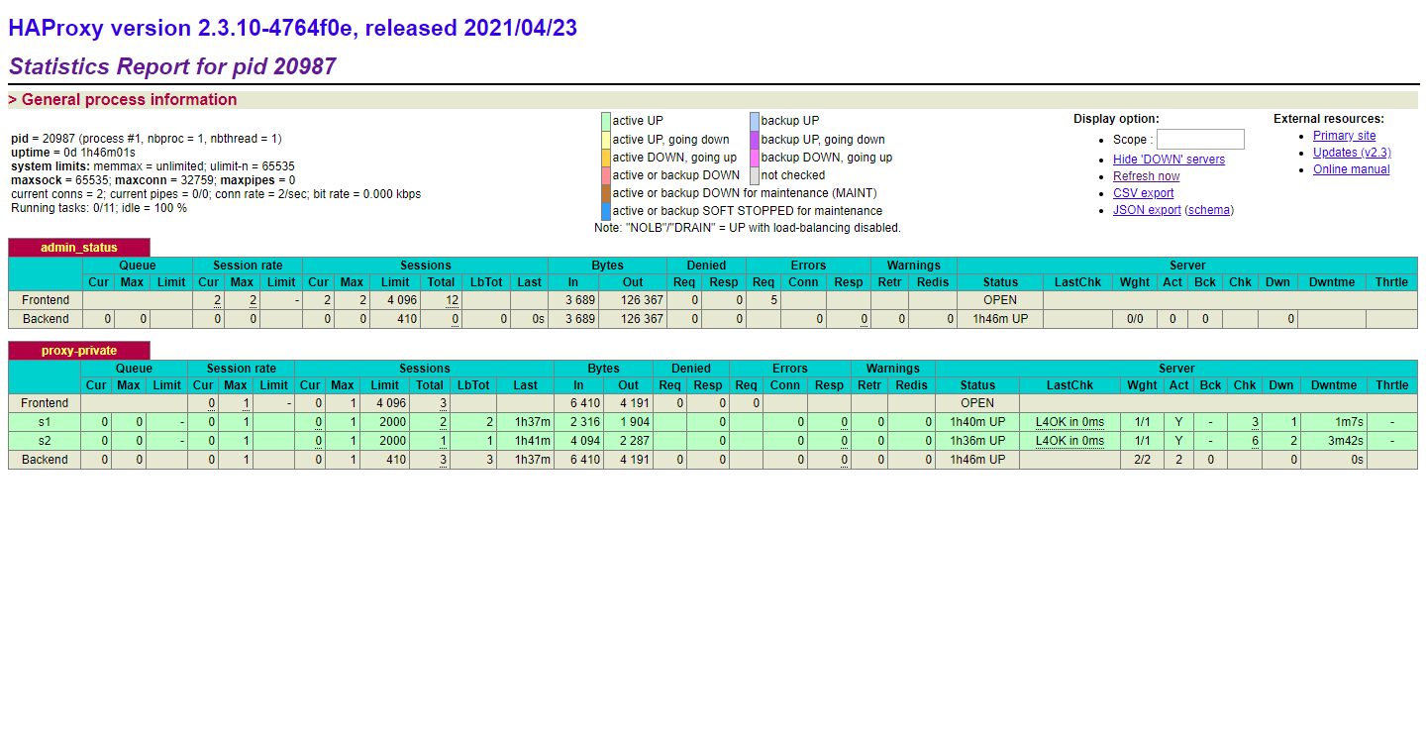Click the active UP color swatch

pos(606,121)
